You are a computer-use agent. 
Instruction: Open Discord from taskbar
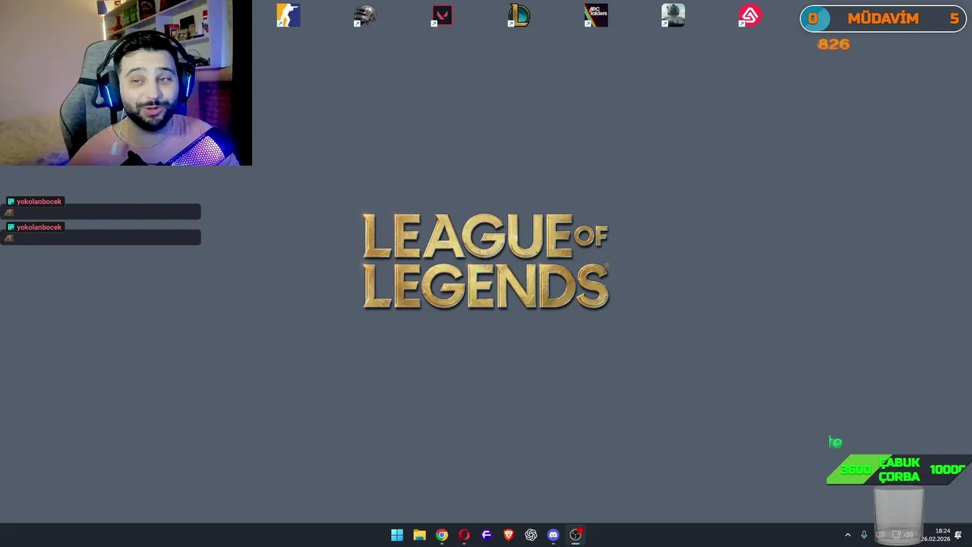pyautogui.click(x=554, y=535)
